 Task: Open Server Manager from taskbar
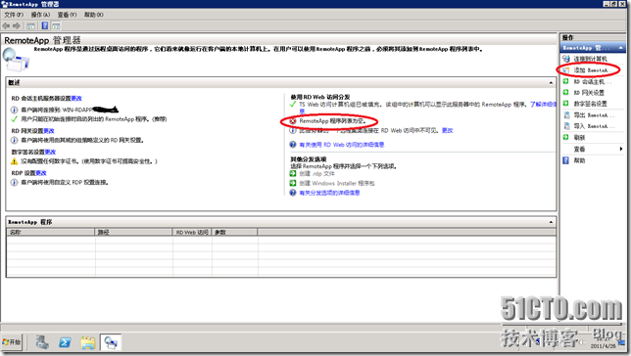(x=42, y=342)
